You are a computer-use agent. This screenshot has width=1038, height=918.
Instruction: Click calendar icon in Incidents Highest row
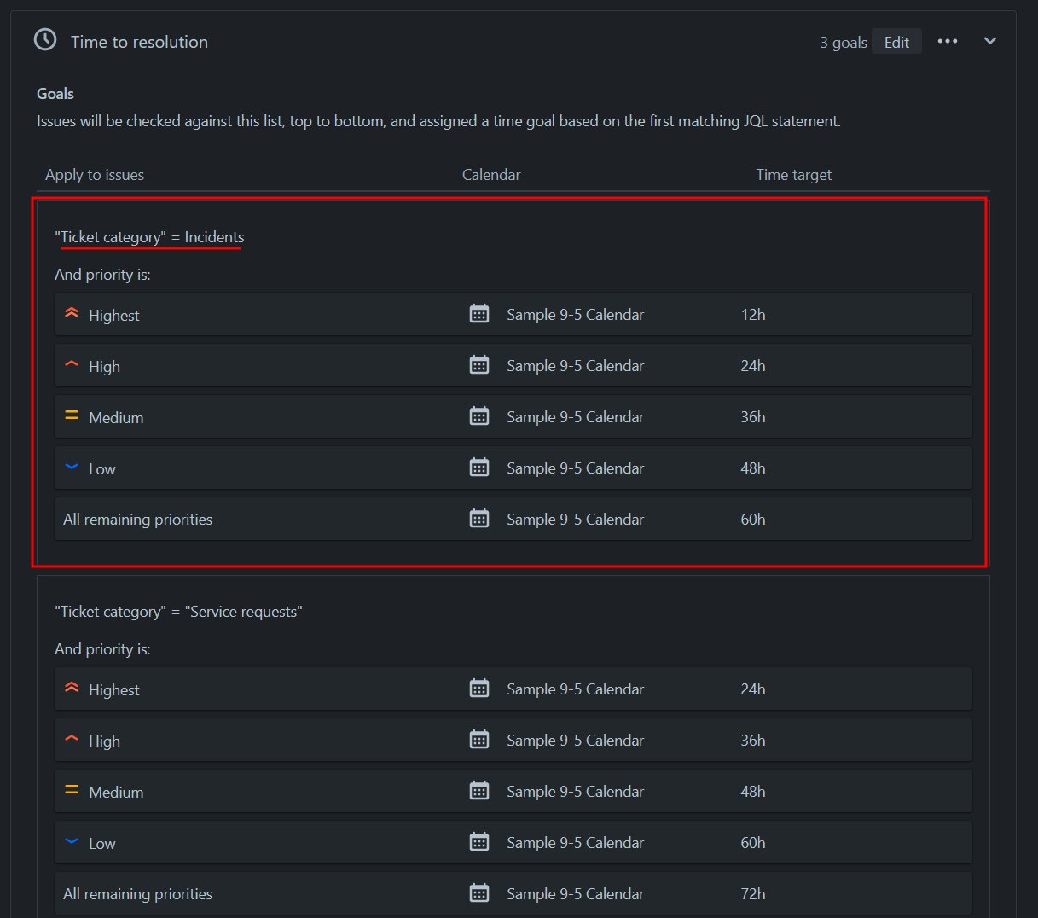479,314
